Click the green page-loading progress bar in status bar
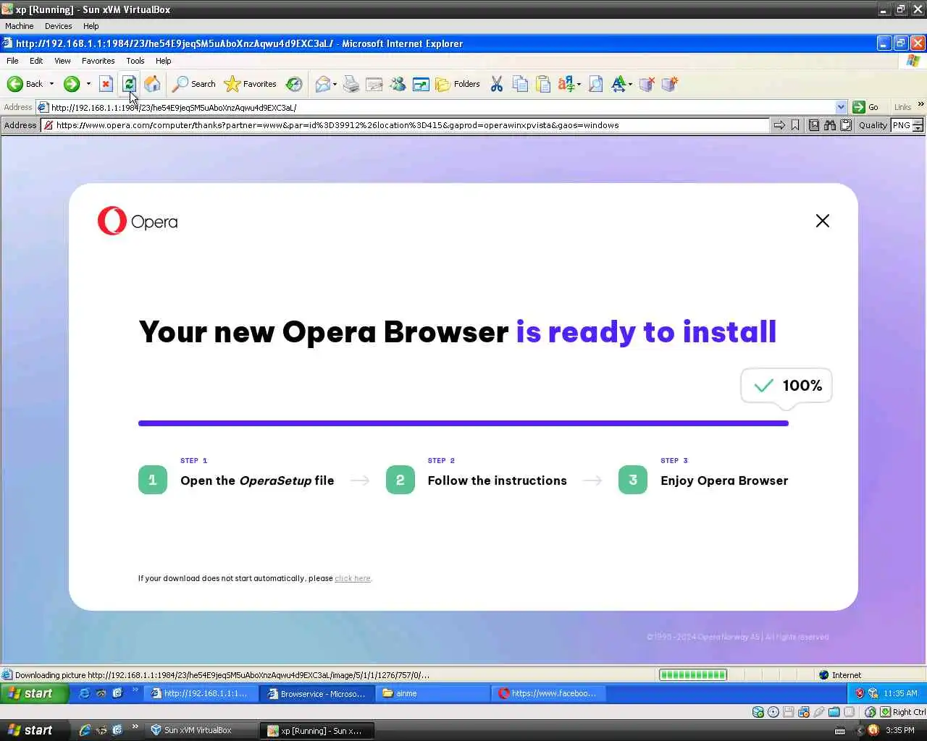The image size is (927, 741). pos(692,675)
